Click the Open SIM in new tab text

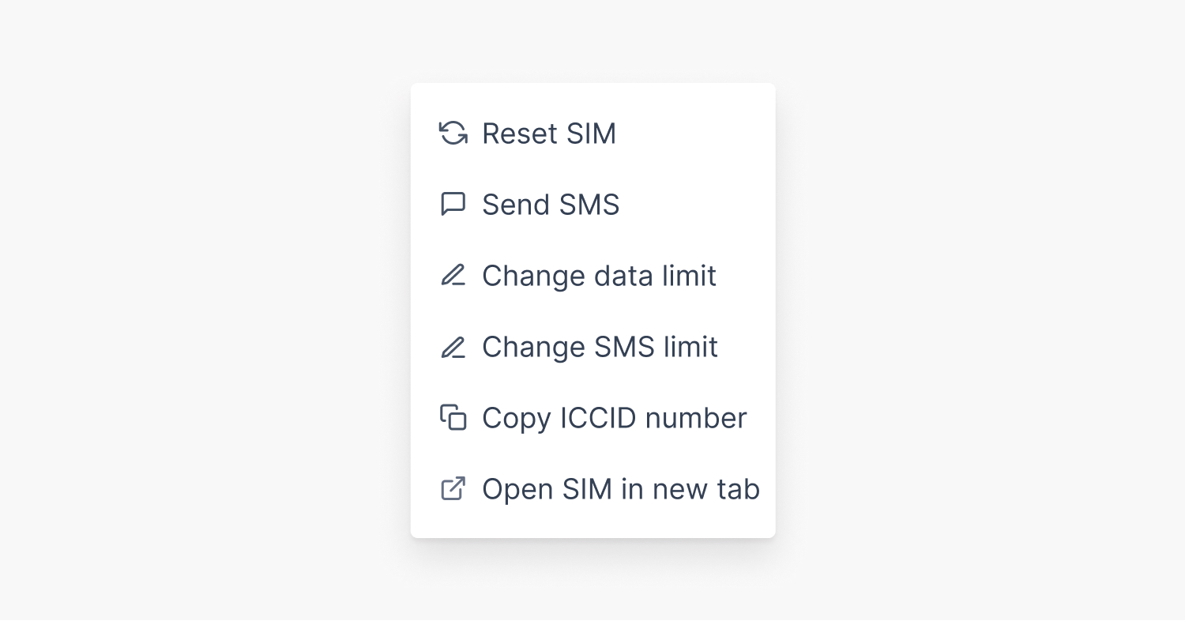click(620, 489)
